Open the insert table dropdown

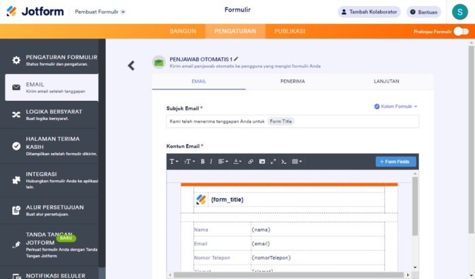[x=297, y=161]
